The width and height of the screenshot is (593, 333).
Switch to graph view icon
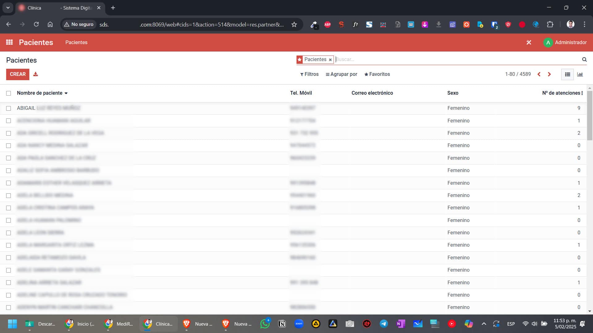pos(580,74)
